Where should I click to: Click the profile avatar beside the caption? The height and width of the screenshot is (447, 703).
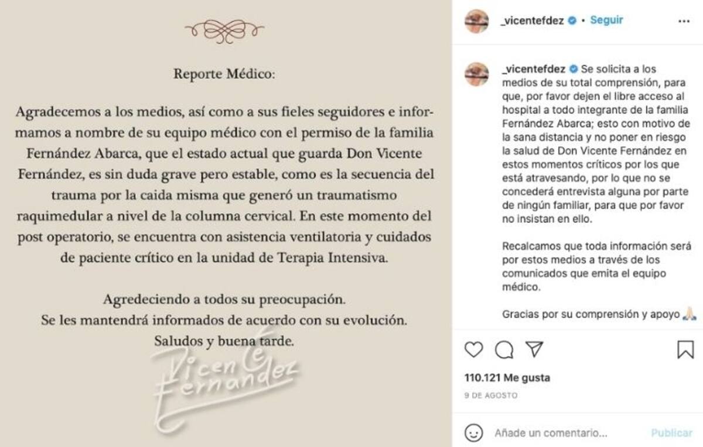pos(477,74)
